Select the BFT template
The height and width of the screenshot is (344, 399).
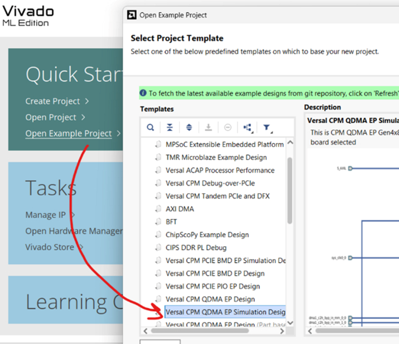(171, 222)
